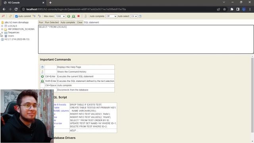Open the tab search chevron
Image resolution: width=254 pixels, height=143 pixels.
click(224, 2)
